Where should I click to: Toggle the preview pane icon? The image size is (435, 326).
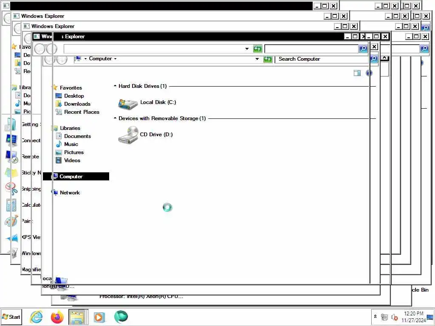pos(357,73)
